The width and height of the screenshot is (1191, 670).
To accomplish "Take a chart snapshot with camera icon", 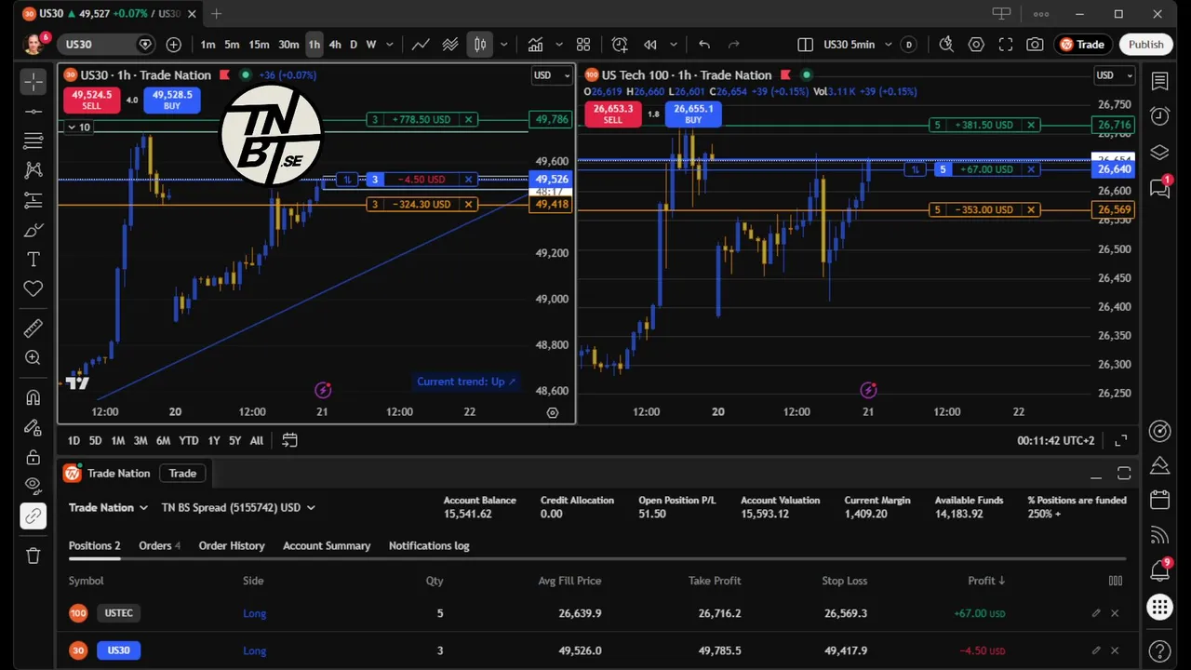I will pos(1035,45).
